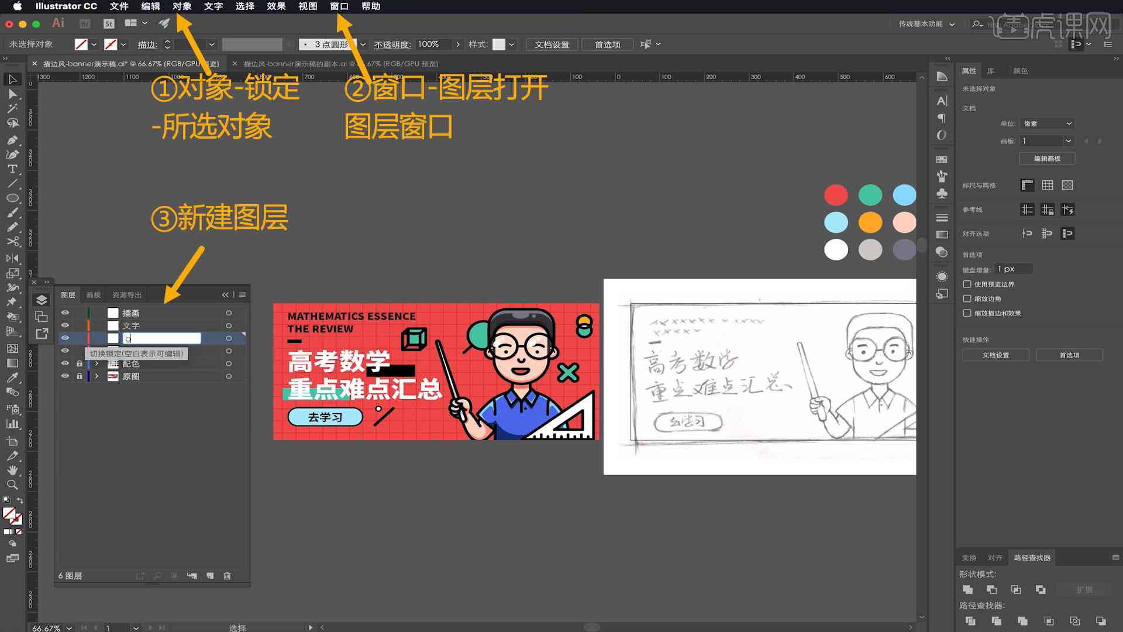Click the Stroke color icon
This screenshot has width=1123, height=632.
112,44
